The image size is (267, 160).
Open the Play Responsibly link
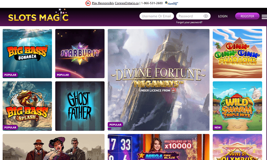[x=103, y=3]
